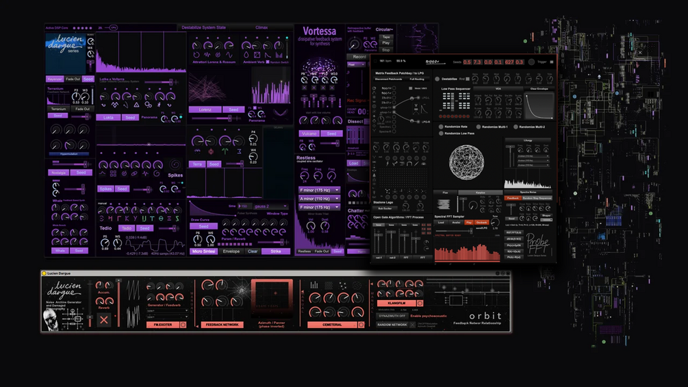Click the red X button below Reverb in Orbit
The height and width of the screenshot is (387, 688).
pyautogui.click(x=104, y=320)
